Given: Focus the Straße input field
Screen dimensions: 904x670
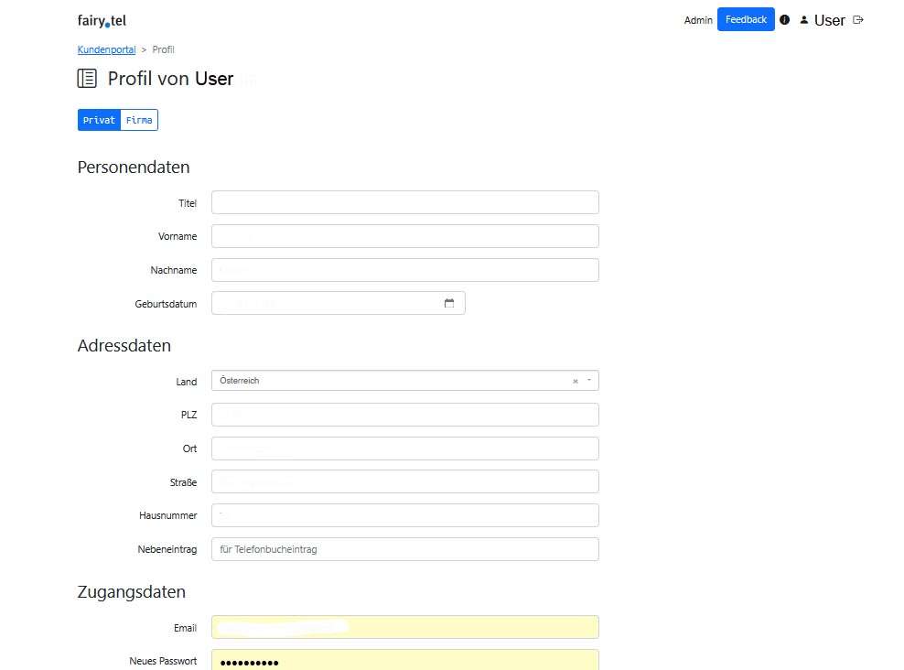Looking at the screenshot, I should pyautogui.click(x=405, y=481).
